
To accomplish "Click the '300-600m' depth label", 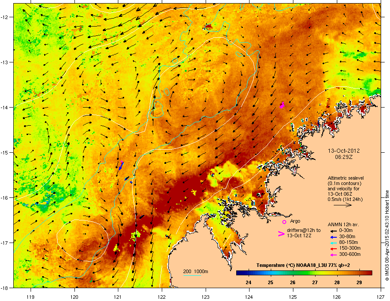I will (x=350, y=255).
